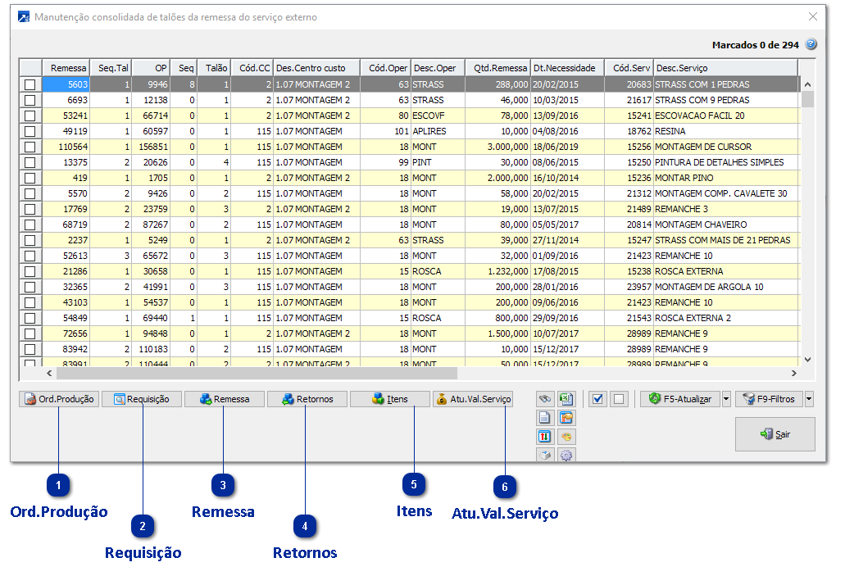
Task: Open the Ord.Produção button
Action: (x=59, y=399)
